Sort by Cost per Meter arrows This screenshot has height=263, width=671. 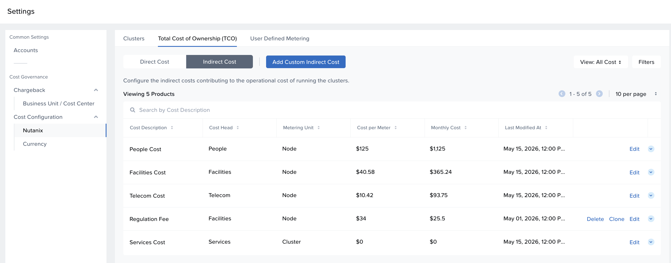(x=396, y=128)
